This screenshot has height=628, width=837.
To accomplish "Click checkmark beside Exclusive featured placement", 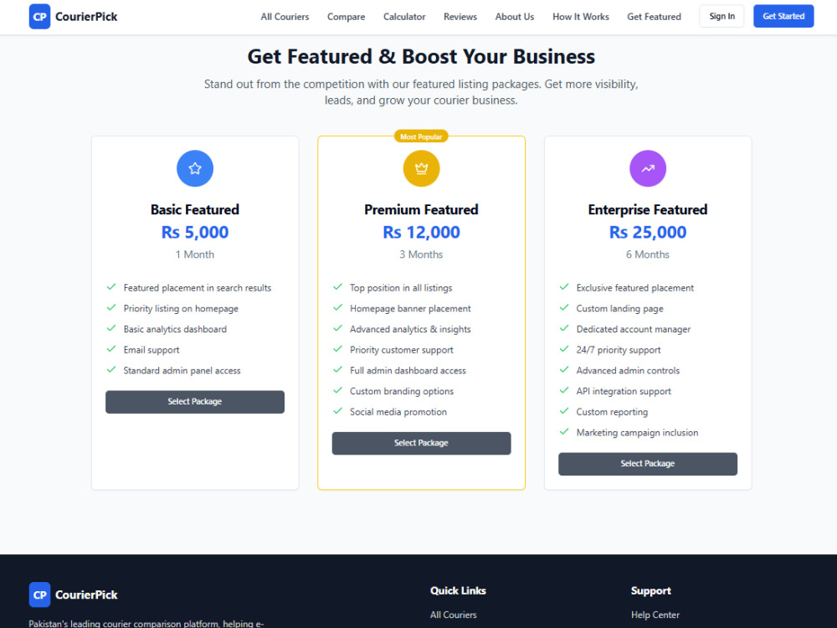I will 563,287.
